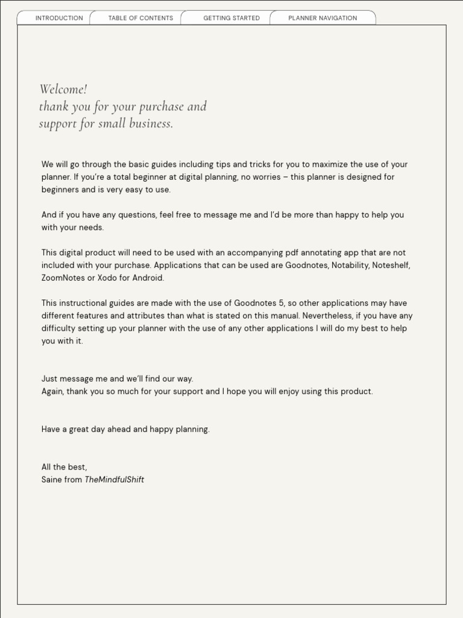463x618 pixels.
Task: Go to the Getting Started tab
Action: click(x=231, y=18)
